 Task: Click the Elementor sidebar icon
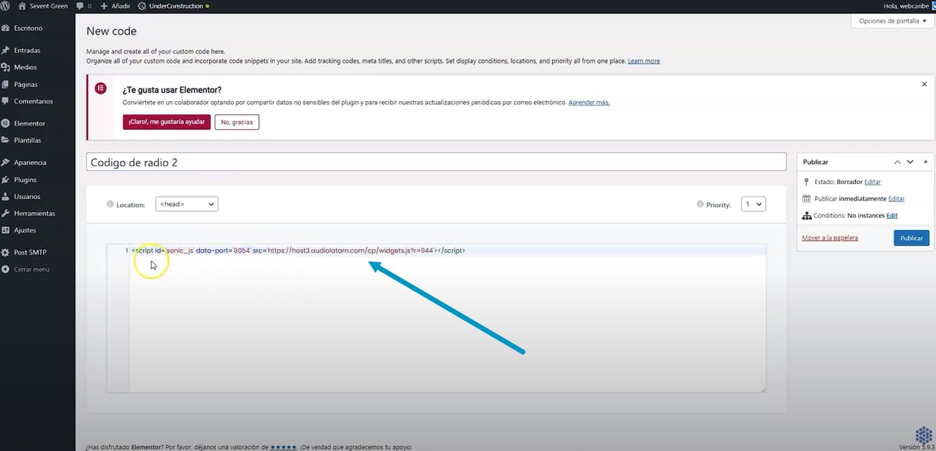pos(5,123)
